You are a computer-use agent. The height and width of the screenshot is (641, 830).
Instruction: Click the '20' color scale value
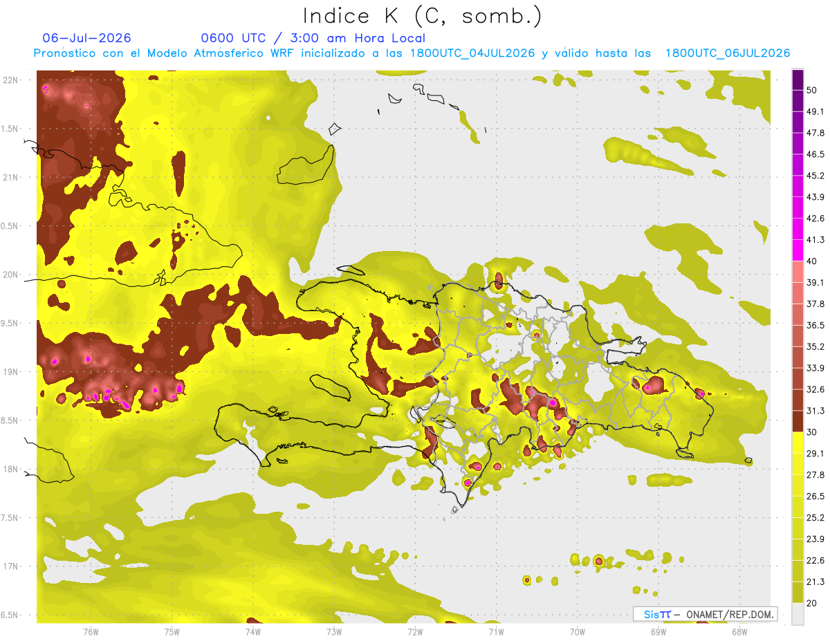coord(812,603)
